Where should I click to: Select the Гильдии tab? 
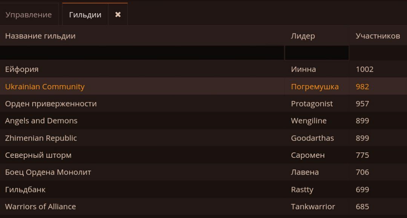(85, 15)
